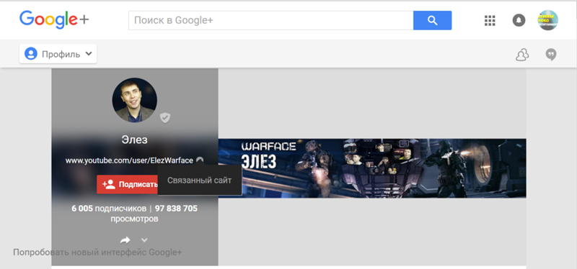Click Элез's round profile photo
Screen dimensions: 577x269
point(135,100)
